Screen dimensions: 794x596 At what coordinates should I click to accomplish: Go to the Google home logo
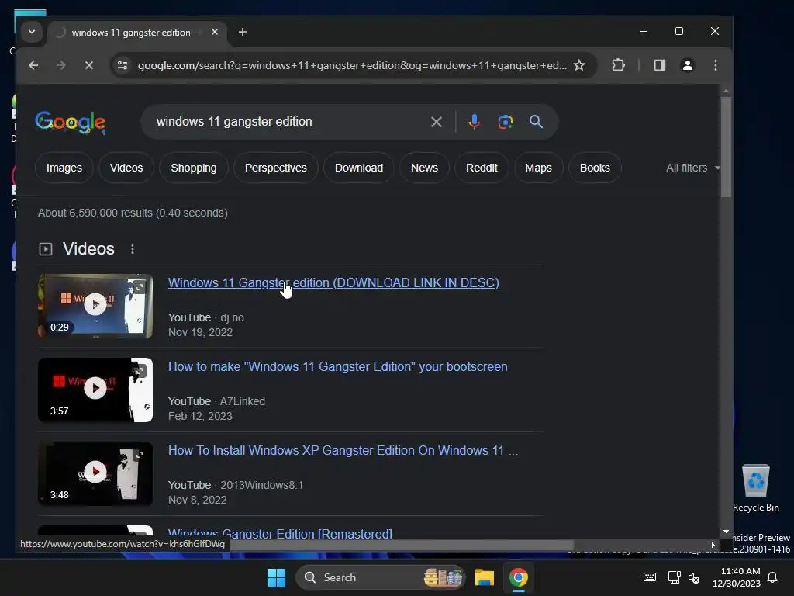[x=71, y=122]
